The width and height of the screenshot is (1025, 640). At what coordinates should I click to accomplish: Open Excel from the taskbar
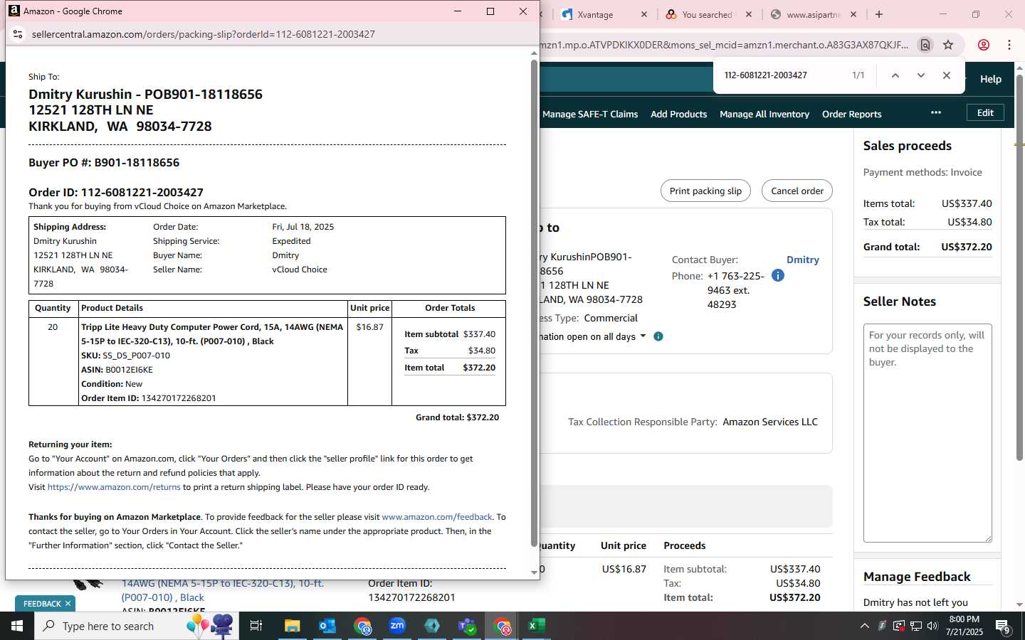click(x=536, y=626)
